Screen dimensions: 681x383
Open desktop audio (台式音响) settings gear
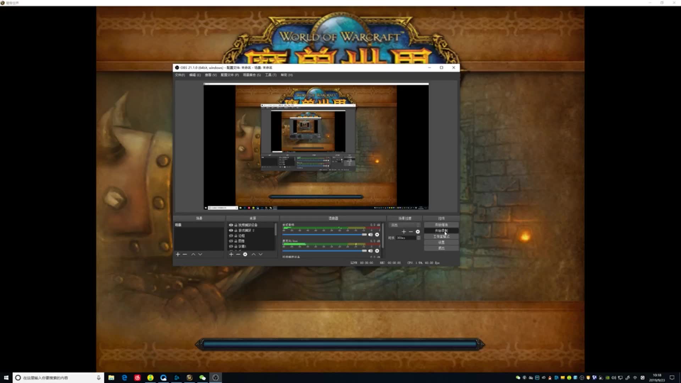point(377,234)
